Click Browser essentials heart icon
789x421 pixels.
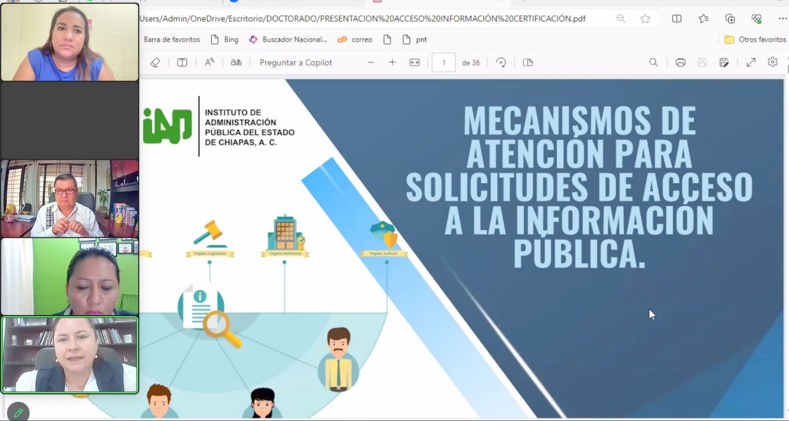tap(756, 19)
